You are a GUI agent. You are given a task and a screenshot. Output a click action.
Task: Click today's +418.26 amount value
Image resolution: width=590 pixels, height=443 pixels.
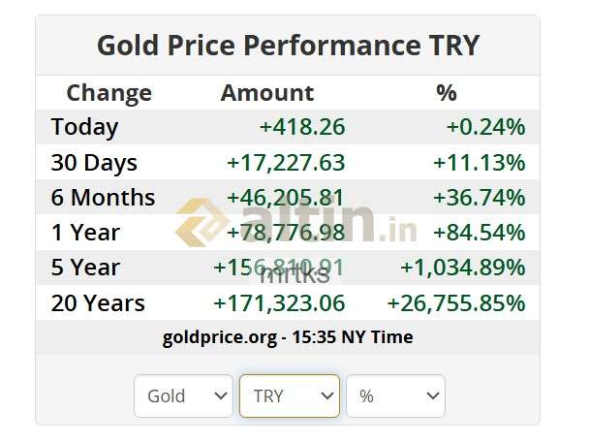301,127
